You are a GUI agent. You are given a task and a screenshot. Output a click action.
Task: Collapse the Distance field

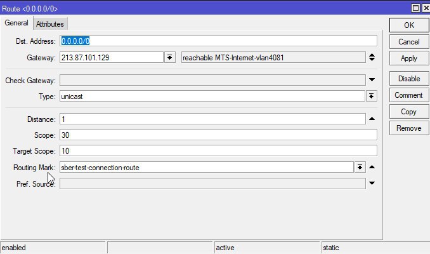372,119
